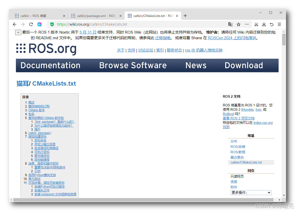
Task: Click the green security shield icon
Action: 52,24
